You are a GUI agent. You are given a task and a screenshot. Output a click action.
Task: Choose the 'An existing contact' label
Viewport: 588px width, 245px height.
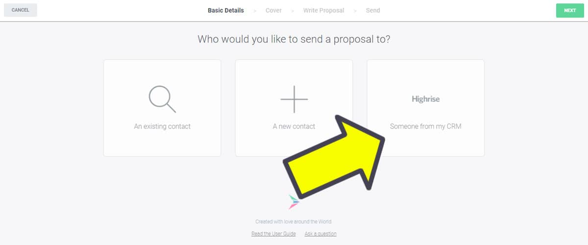click(x=162, y=126)
